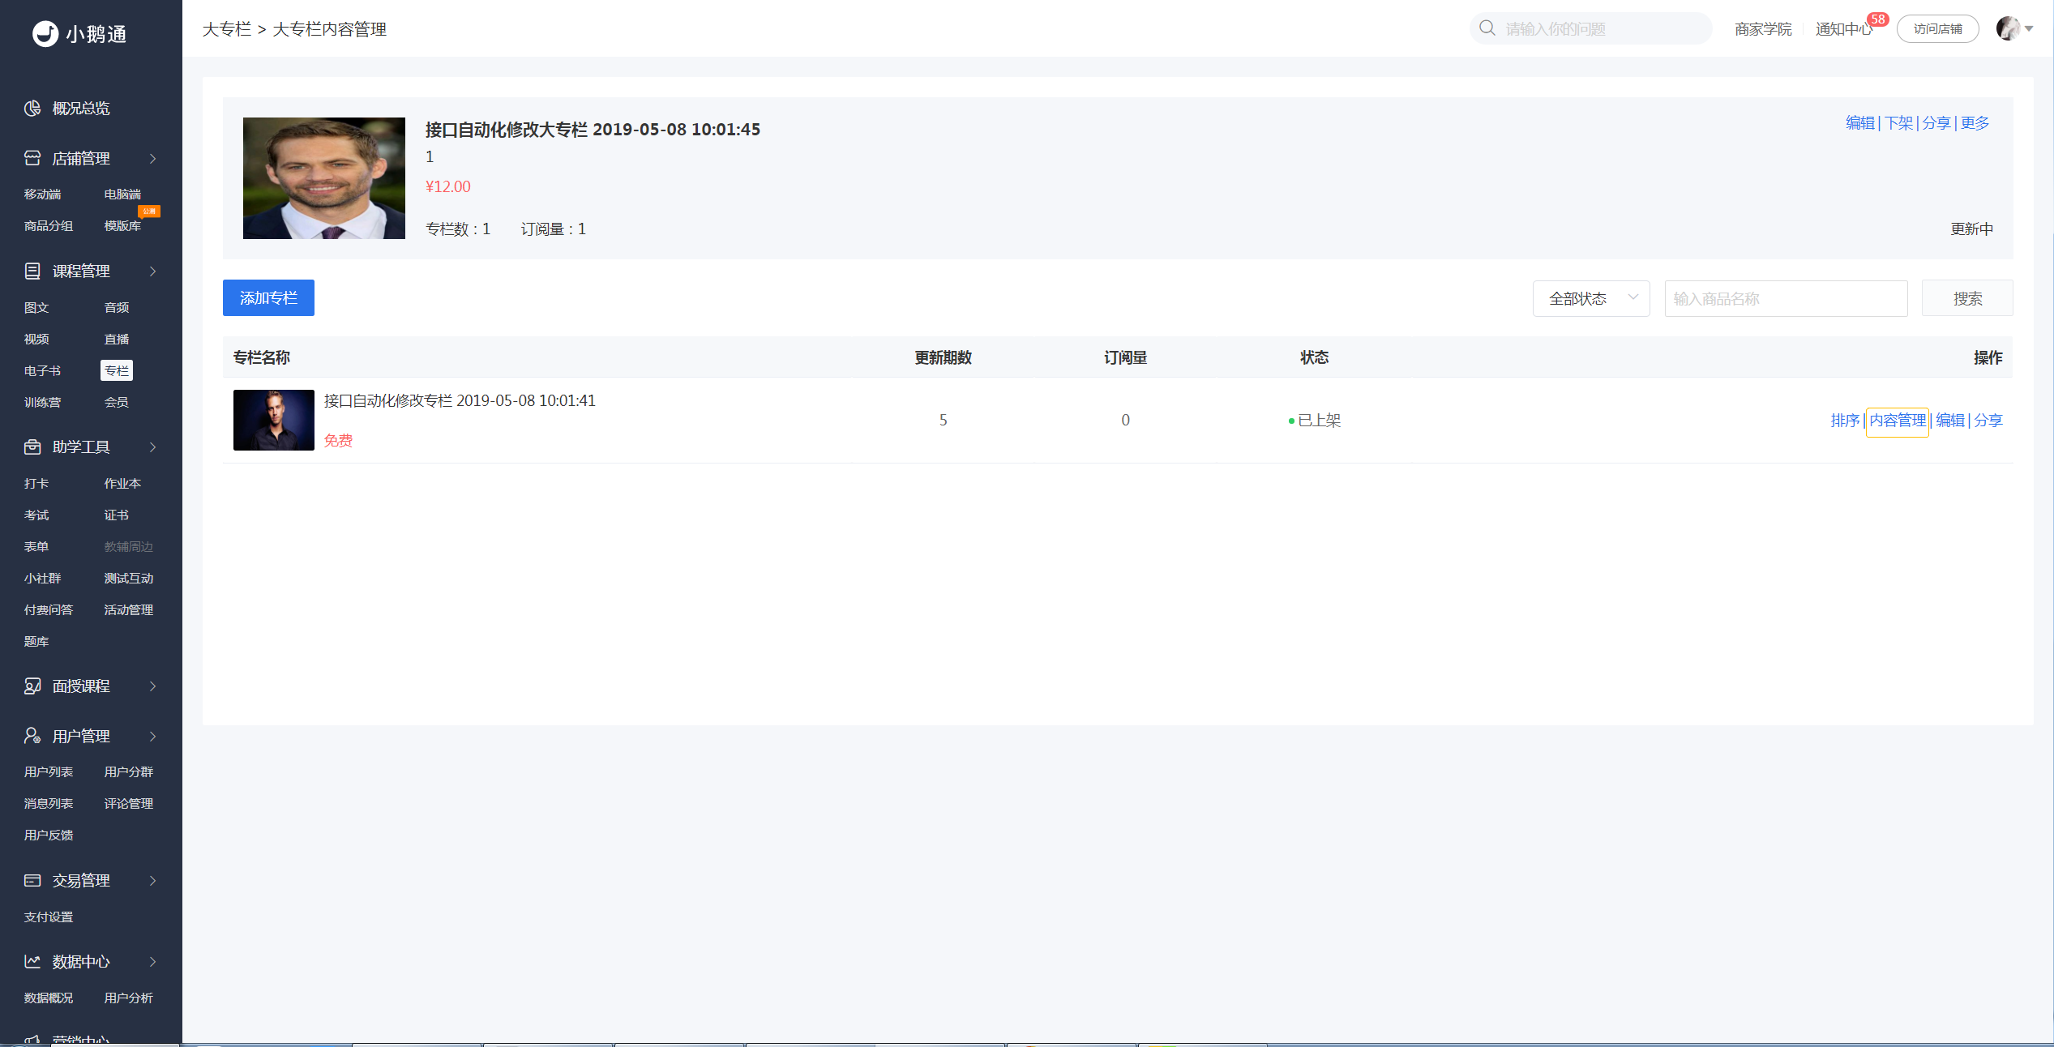Open 电脑端 in sidebar
Viewport: 2054px width, 1047px height.
click(122, 194)
